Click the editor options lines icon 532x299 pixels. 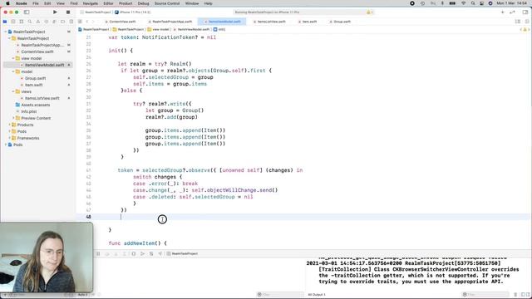coord(518,22)
